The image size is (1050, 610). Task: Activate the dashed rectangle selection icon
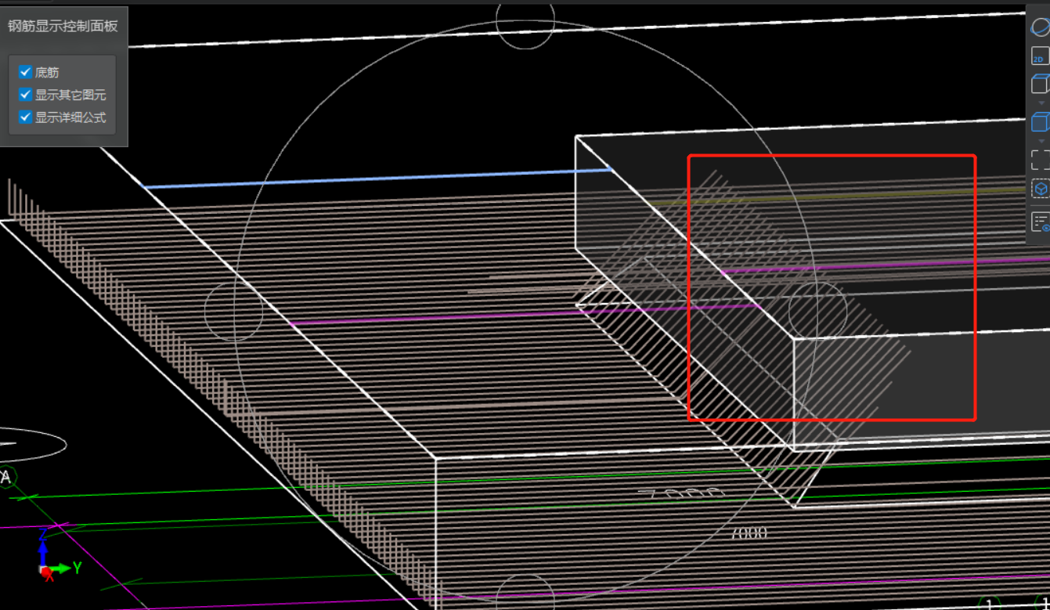tap(1040, 160)
